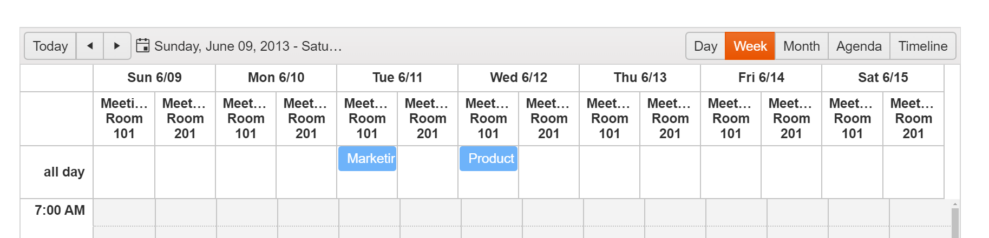
Task: Open the Agenda view
Action: pos(859,46)
